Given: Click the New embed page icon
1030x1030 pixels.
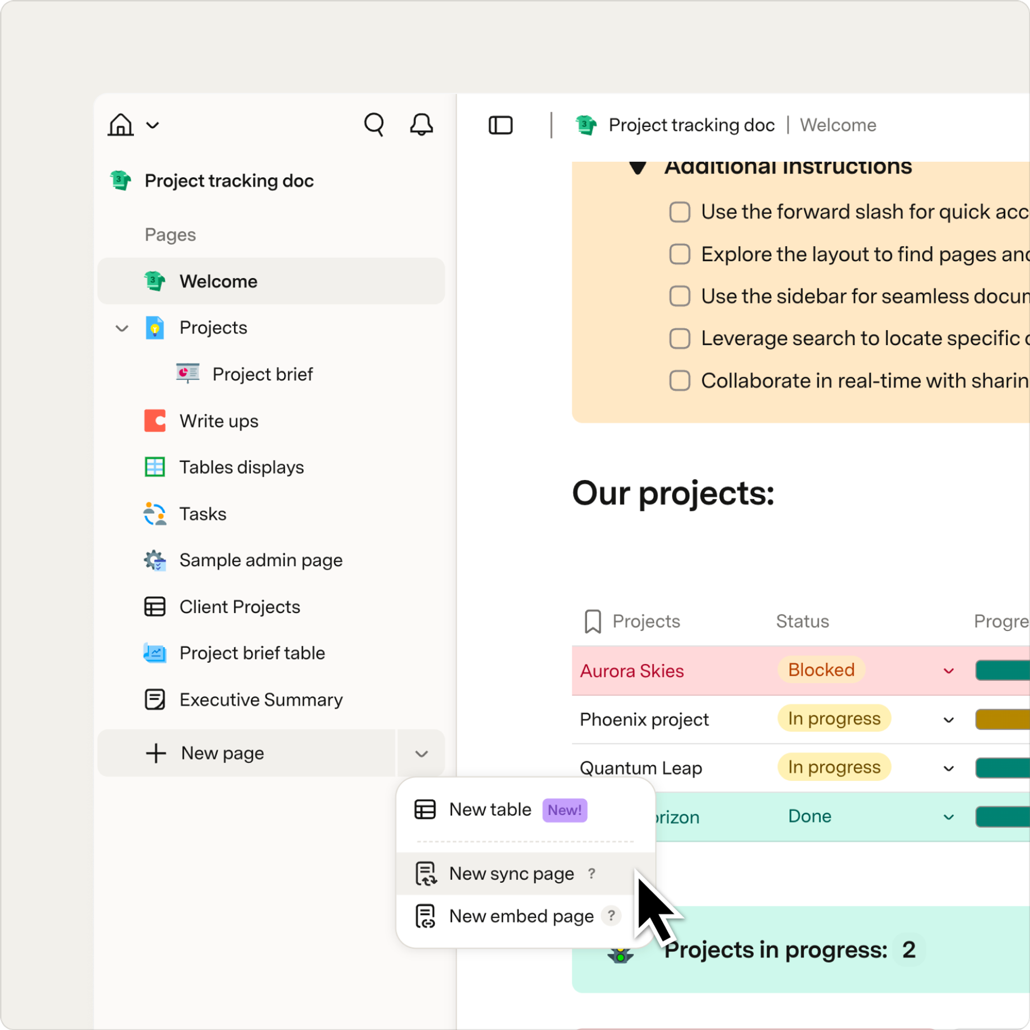Looking at the screenshot, I should pyautogui.click(x=425, y=917).
